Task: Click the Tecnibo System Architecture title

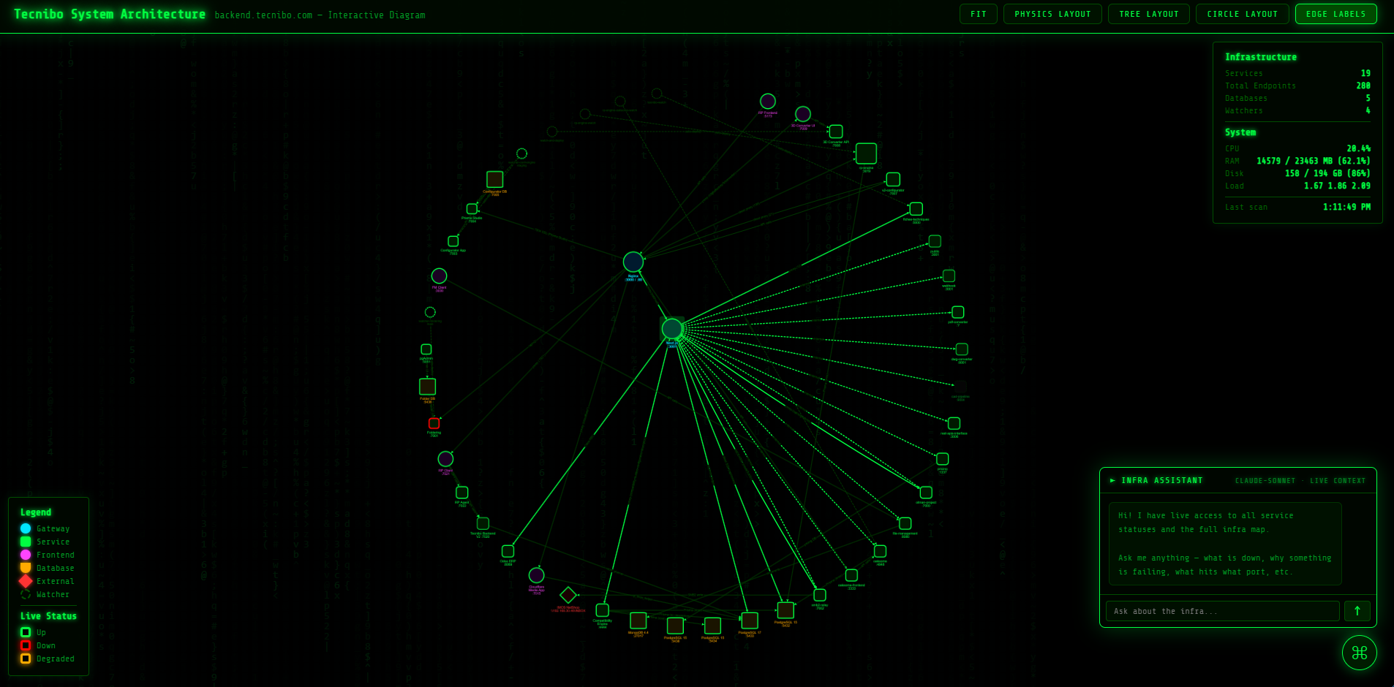Action: point(110,14)
